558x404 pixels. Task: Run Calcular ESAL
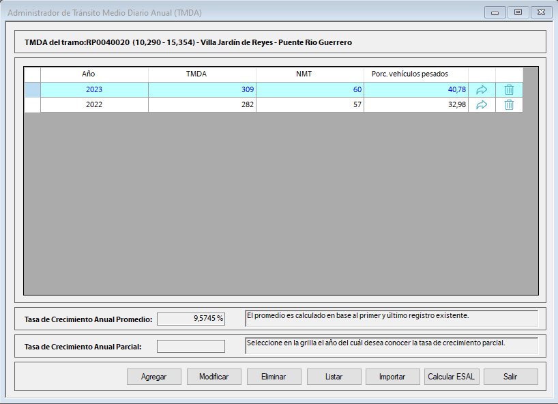click(452, 377)
